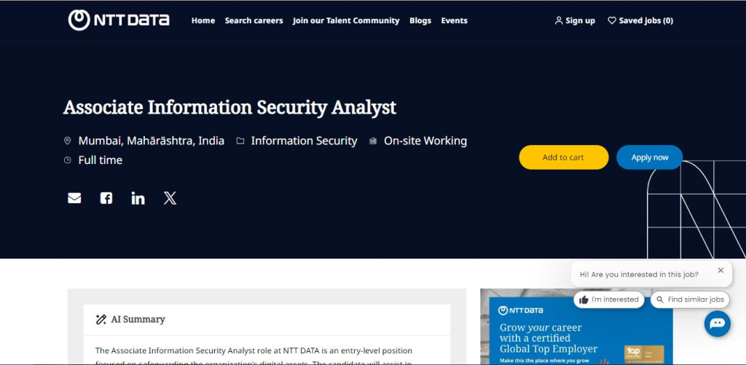
Task: Share the job on Facebook
Action: pyautogui.click(x=106, y=198)
